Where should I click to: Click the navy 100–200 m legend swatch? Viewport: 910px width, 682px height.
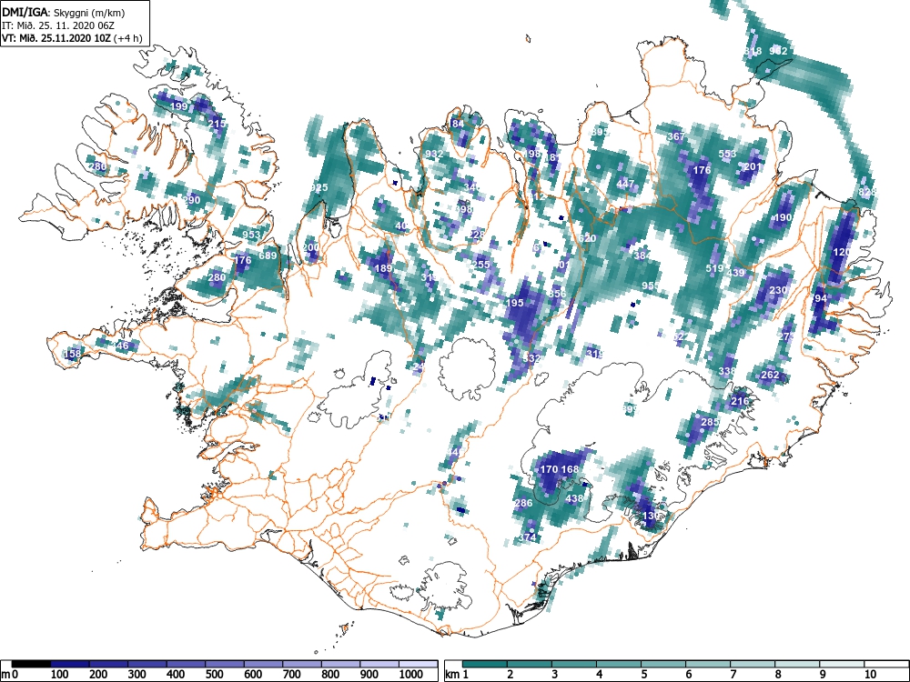[x=70, y=664]
